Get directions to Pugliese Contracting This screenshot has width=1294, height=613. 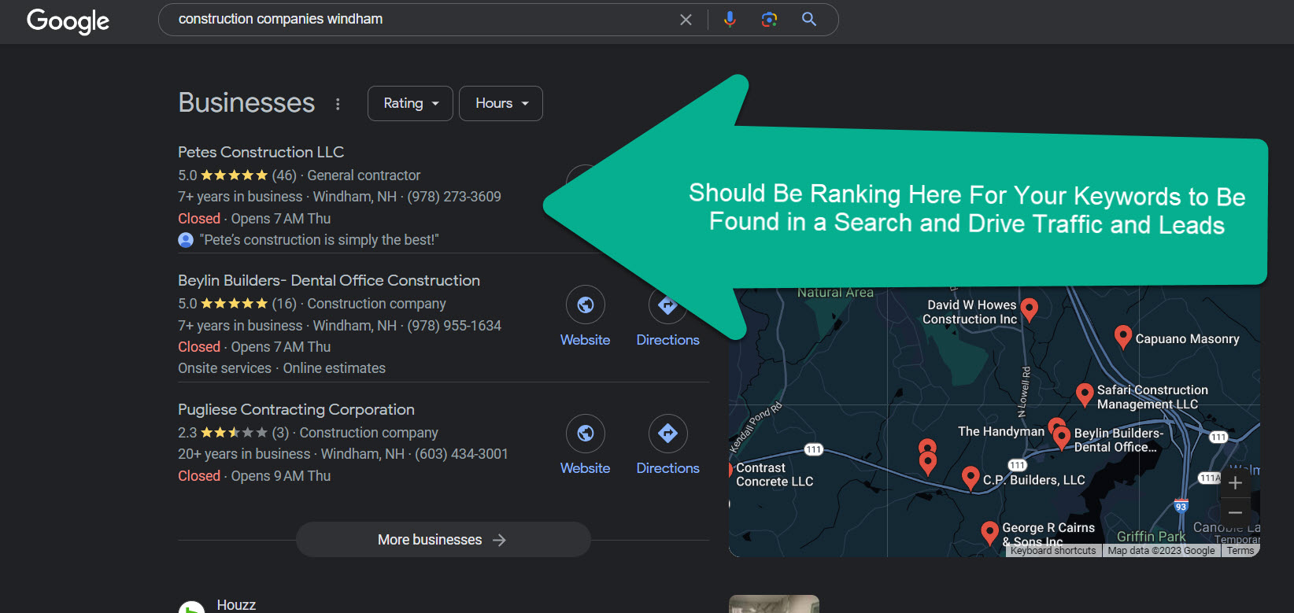[667, 434]
